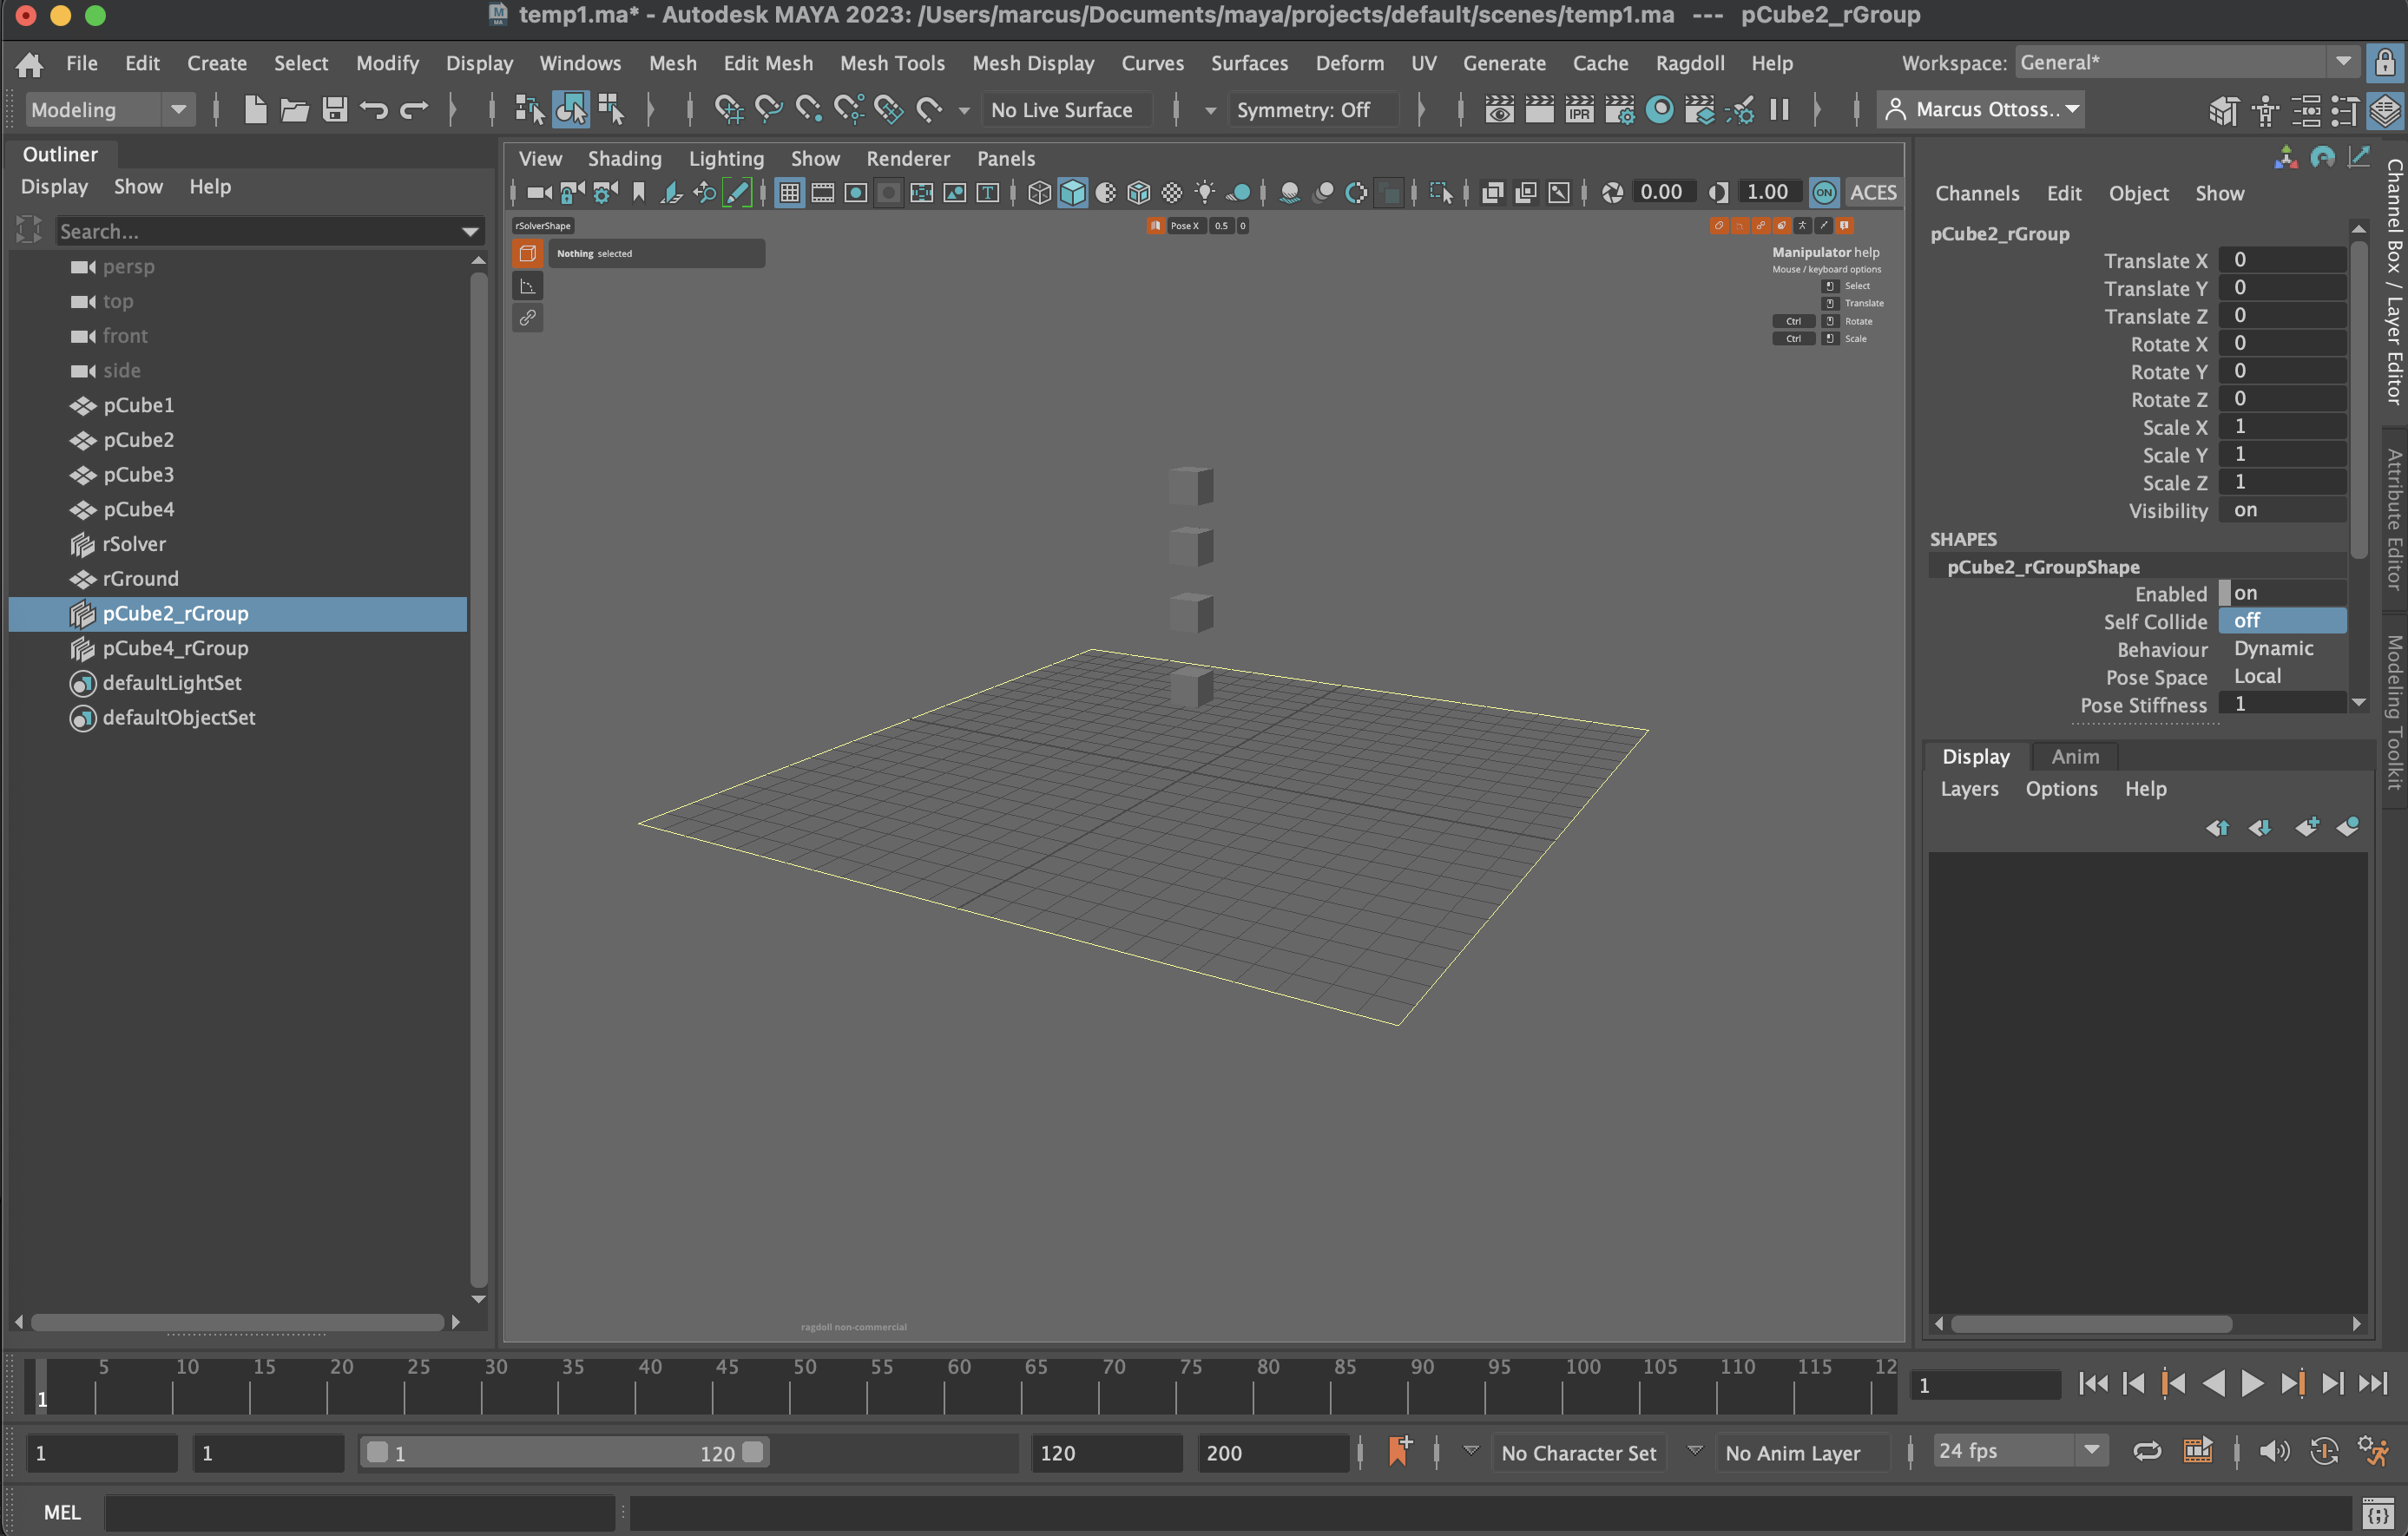The height and width of the screenshot is (1536, 2408).
Task: Click the home icon in menu bar
Action: [x=29, y=64]
